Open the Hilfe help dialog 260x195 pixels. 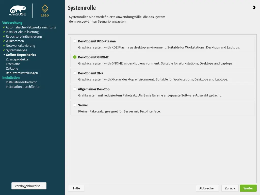coord(76,188)
